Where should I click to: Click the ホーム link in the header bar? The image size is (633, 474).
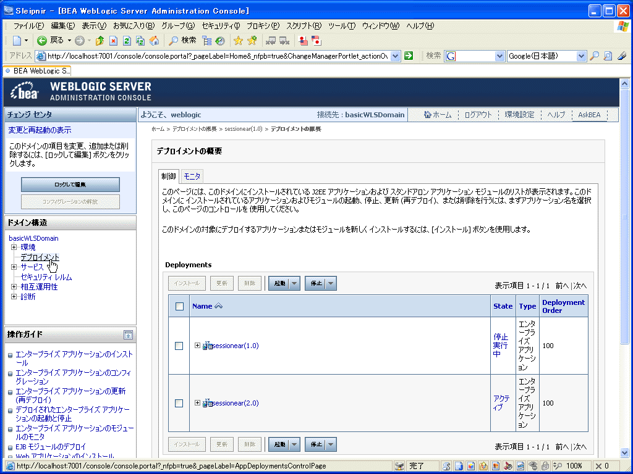coord(438,115)
